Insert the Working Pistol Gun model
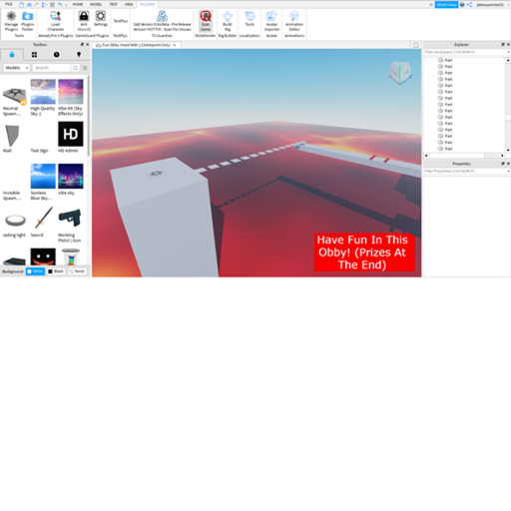 click(x=71, y=219)
